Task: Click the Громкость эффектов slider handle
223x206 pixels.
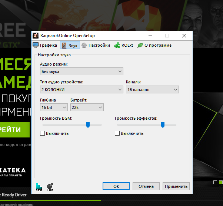Action: click(x=163, y=125)
